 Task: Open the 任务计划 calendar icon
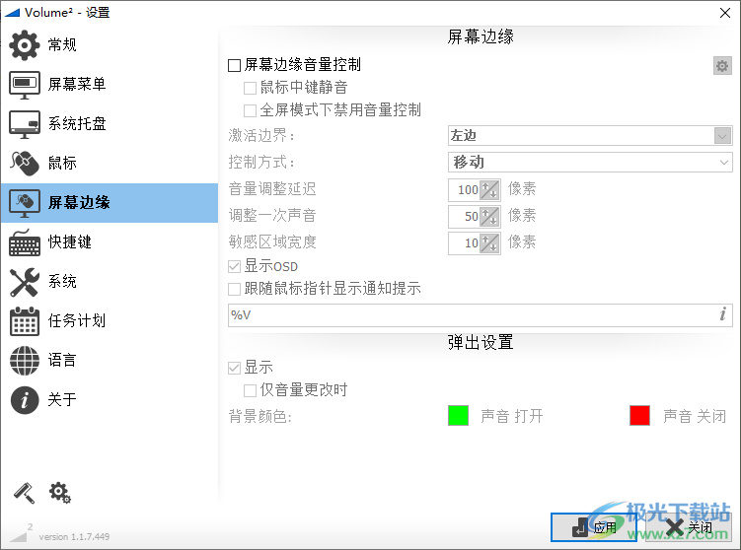(25, 321)
